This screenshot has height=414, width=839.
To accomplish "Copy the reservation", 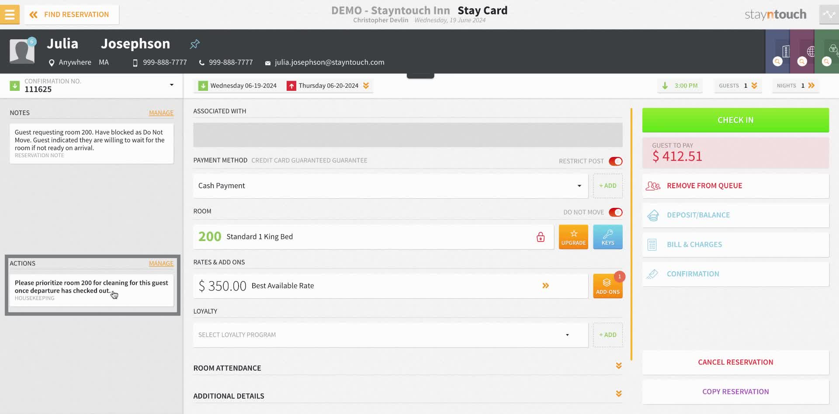I will point(735,392).
